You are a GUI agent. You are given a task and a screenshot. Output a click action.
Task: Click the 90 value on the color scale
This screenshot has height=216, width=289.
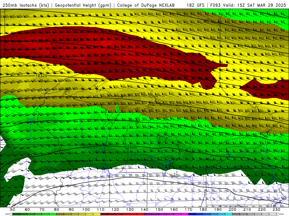(71, 210)
